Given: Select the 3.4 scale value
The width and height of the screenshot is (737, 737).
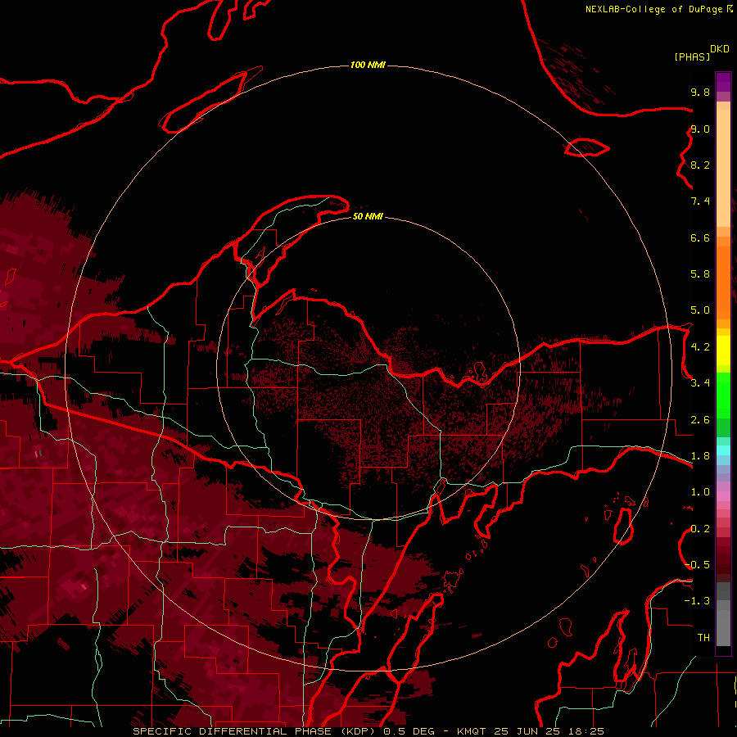Looking at the screenshot, I should pyautogui.click(x=700, y=383).
